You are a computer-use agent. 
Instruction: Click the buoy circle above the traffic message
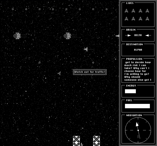tap(93, 62)
